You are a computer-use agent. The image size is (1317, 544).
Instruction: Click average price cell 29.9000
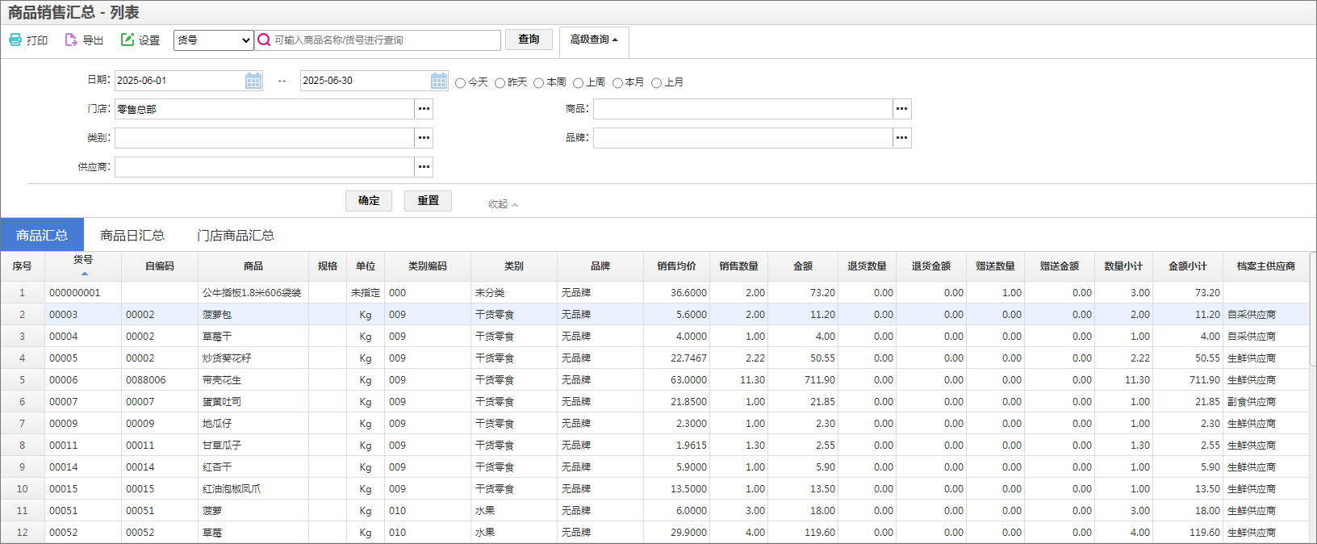coord(677,532)
